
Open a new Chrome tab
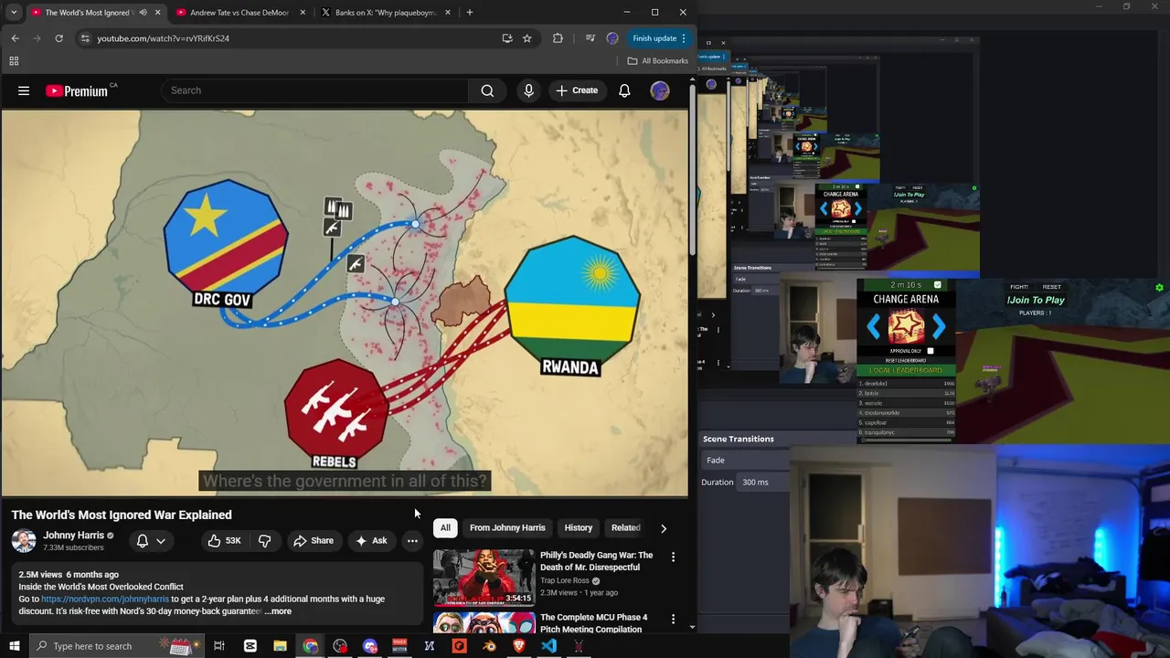[470, 13]
